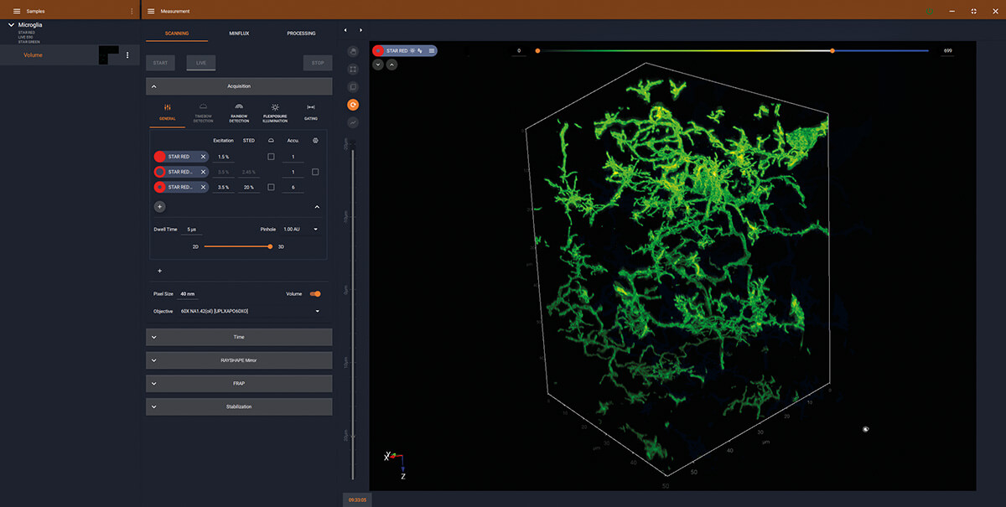The image size is (1006, 507).
Task: Click the 2D to 3D slider handle
Action: point(270,246)
